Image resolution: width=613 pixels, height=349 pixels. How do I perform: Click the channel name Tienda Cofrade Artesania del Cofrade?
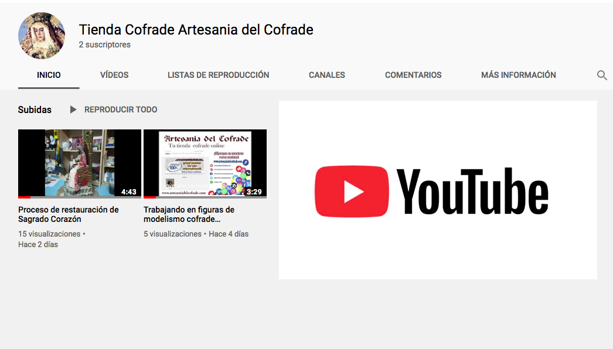click(x=196, y=29)
